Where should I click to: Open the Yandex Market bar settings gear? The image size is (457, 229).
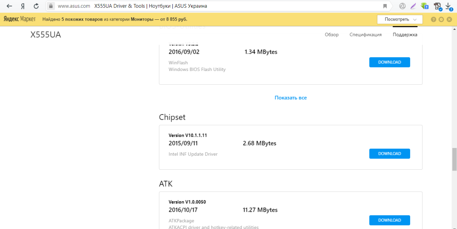click(441, 19)
